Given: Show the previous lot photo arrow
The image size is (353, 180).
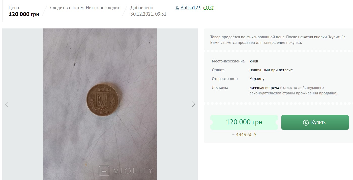Looking at the screenshot, I should pos(7,104).
